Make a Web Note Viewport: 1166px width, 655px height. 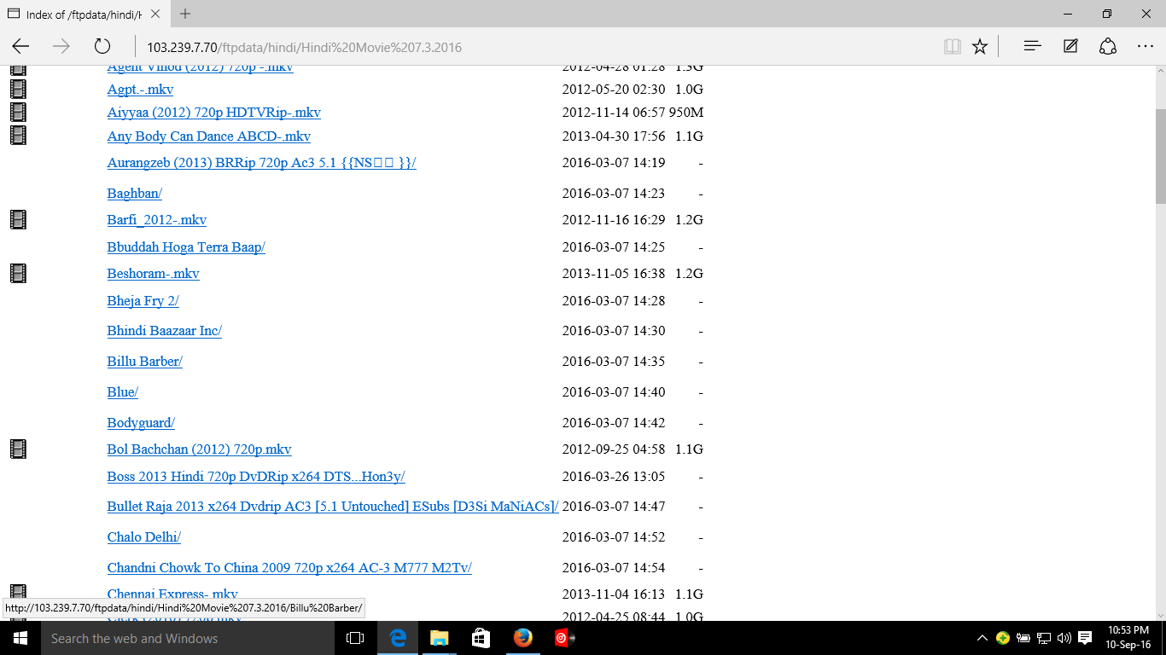click(x=1070, y=47)
